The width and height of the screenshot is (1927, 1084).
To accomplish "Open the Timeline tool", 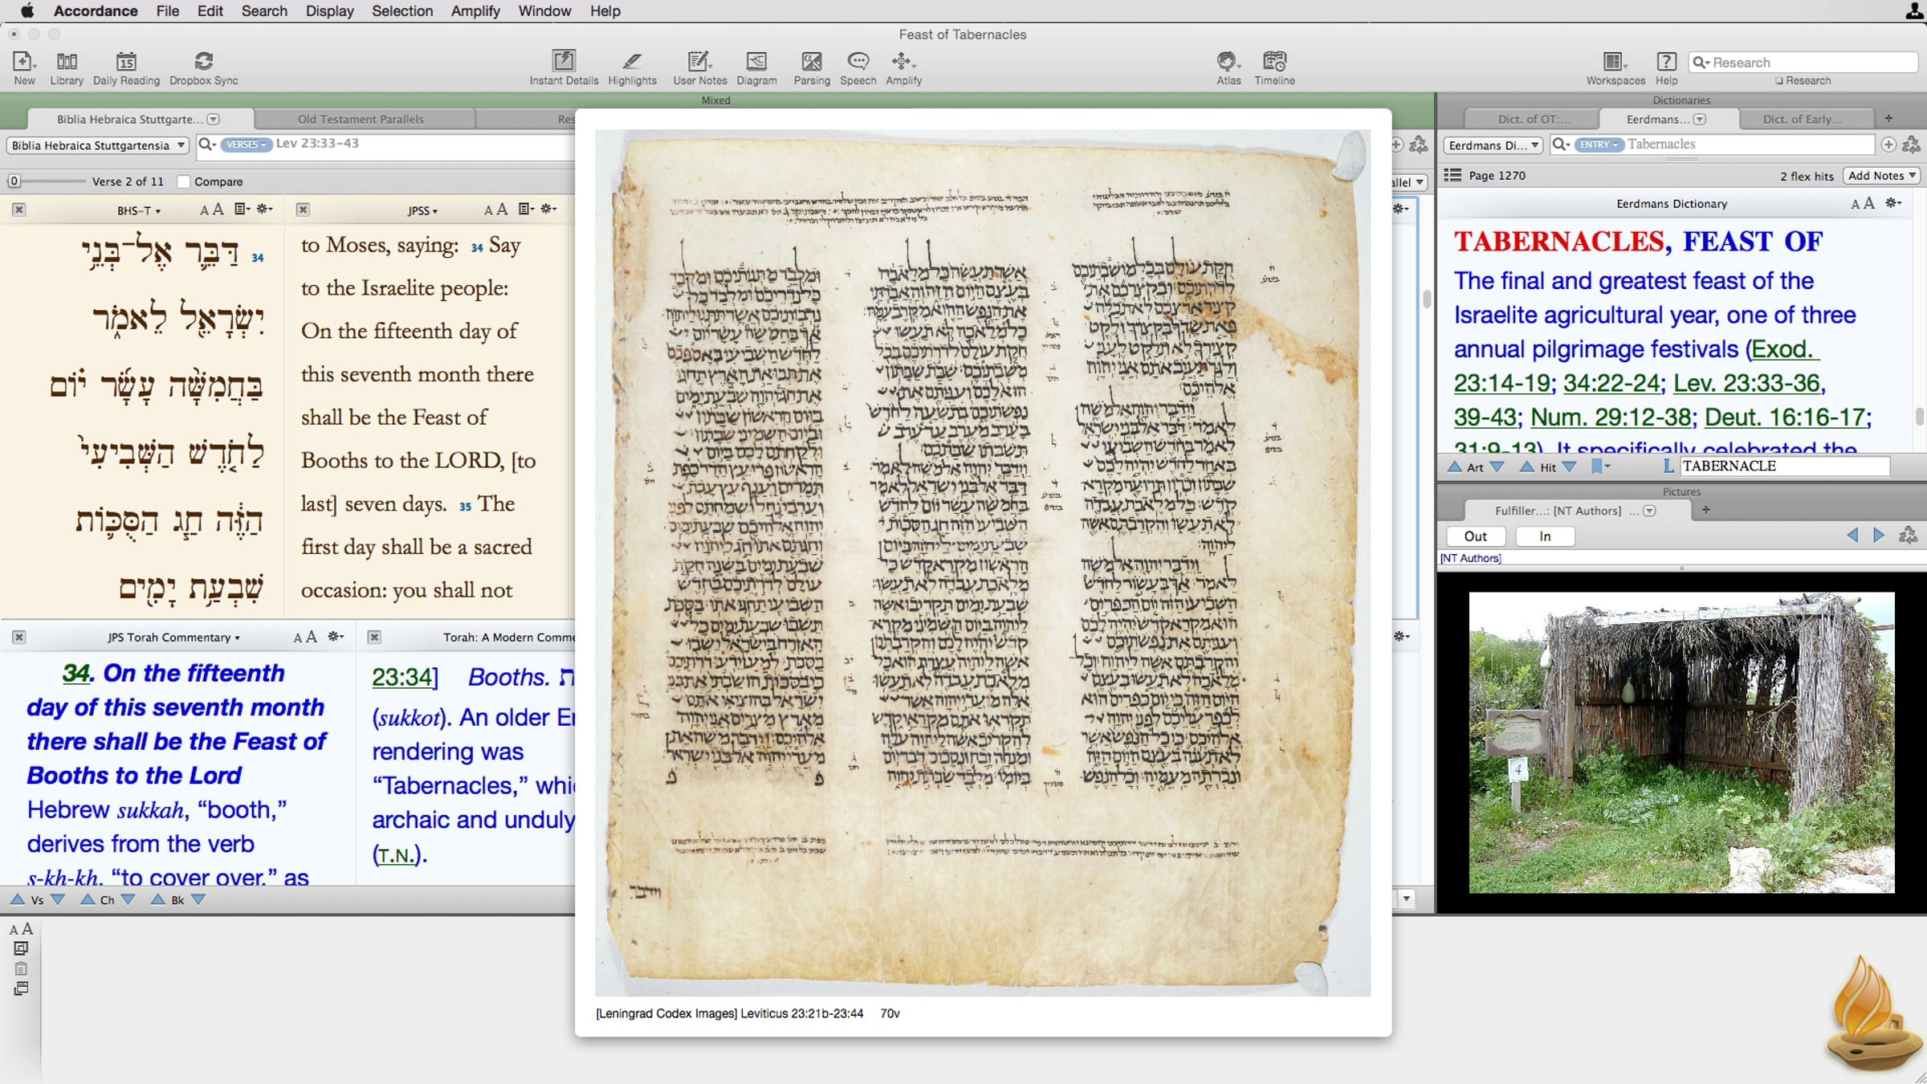I will (1274, 62).
